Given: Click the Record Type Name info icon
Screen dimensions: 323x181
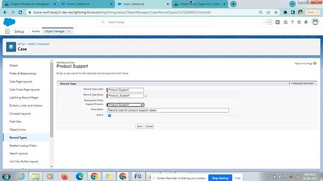Looking at the screenshot, I should 146,96.
